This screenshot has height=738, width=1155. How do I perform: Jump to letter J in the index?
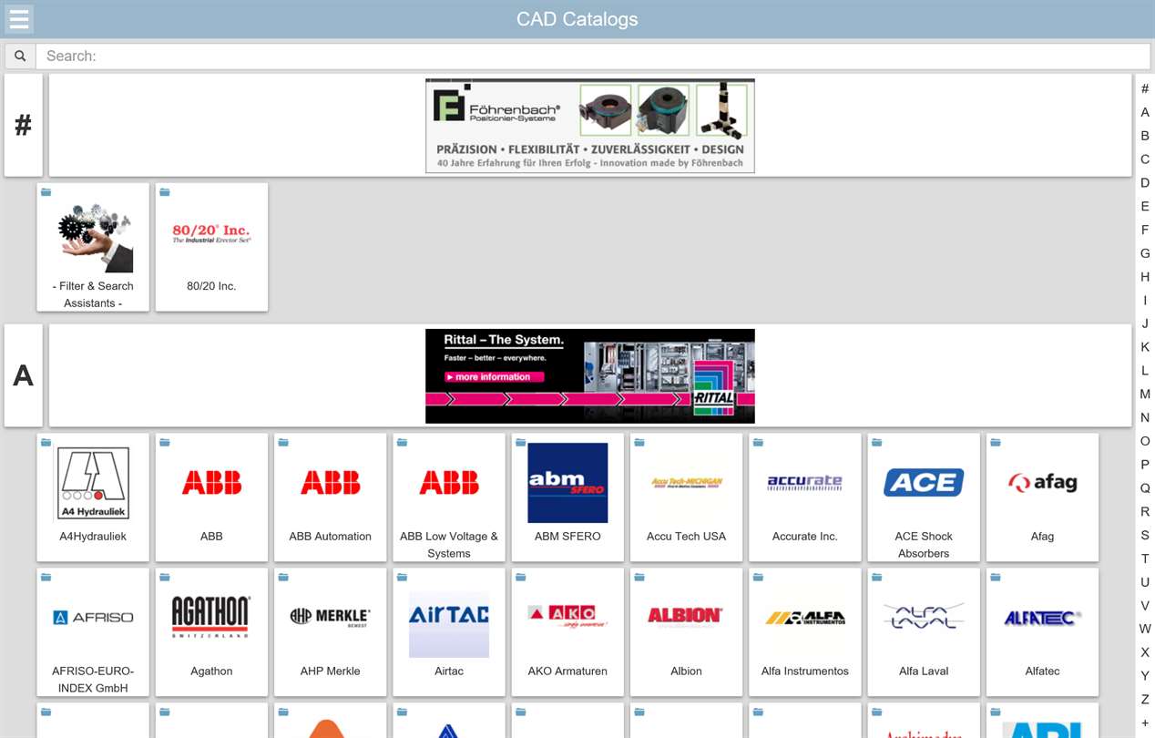[1145, 323]
